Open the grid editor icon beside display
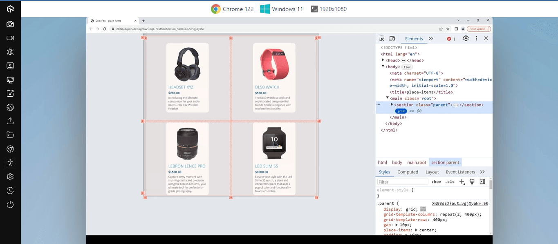558x244 pixels. pyautogui.click(x=423, y=209)
